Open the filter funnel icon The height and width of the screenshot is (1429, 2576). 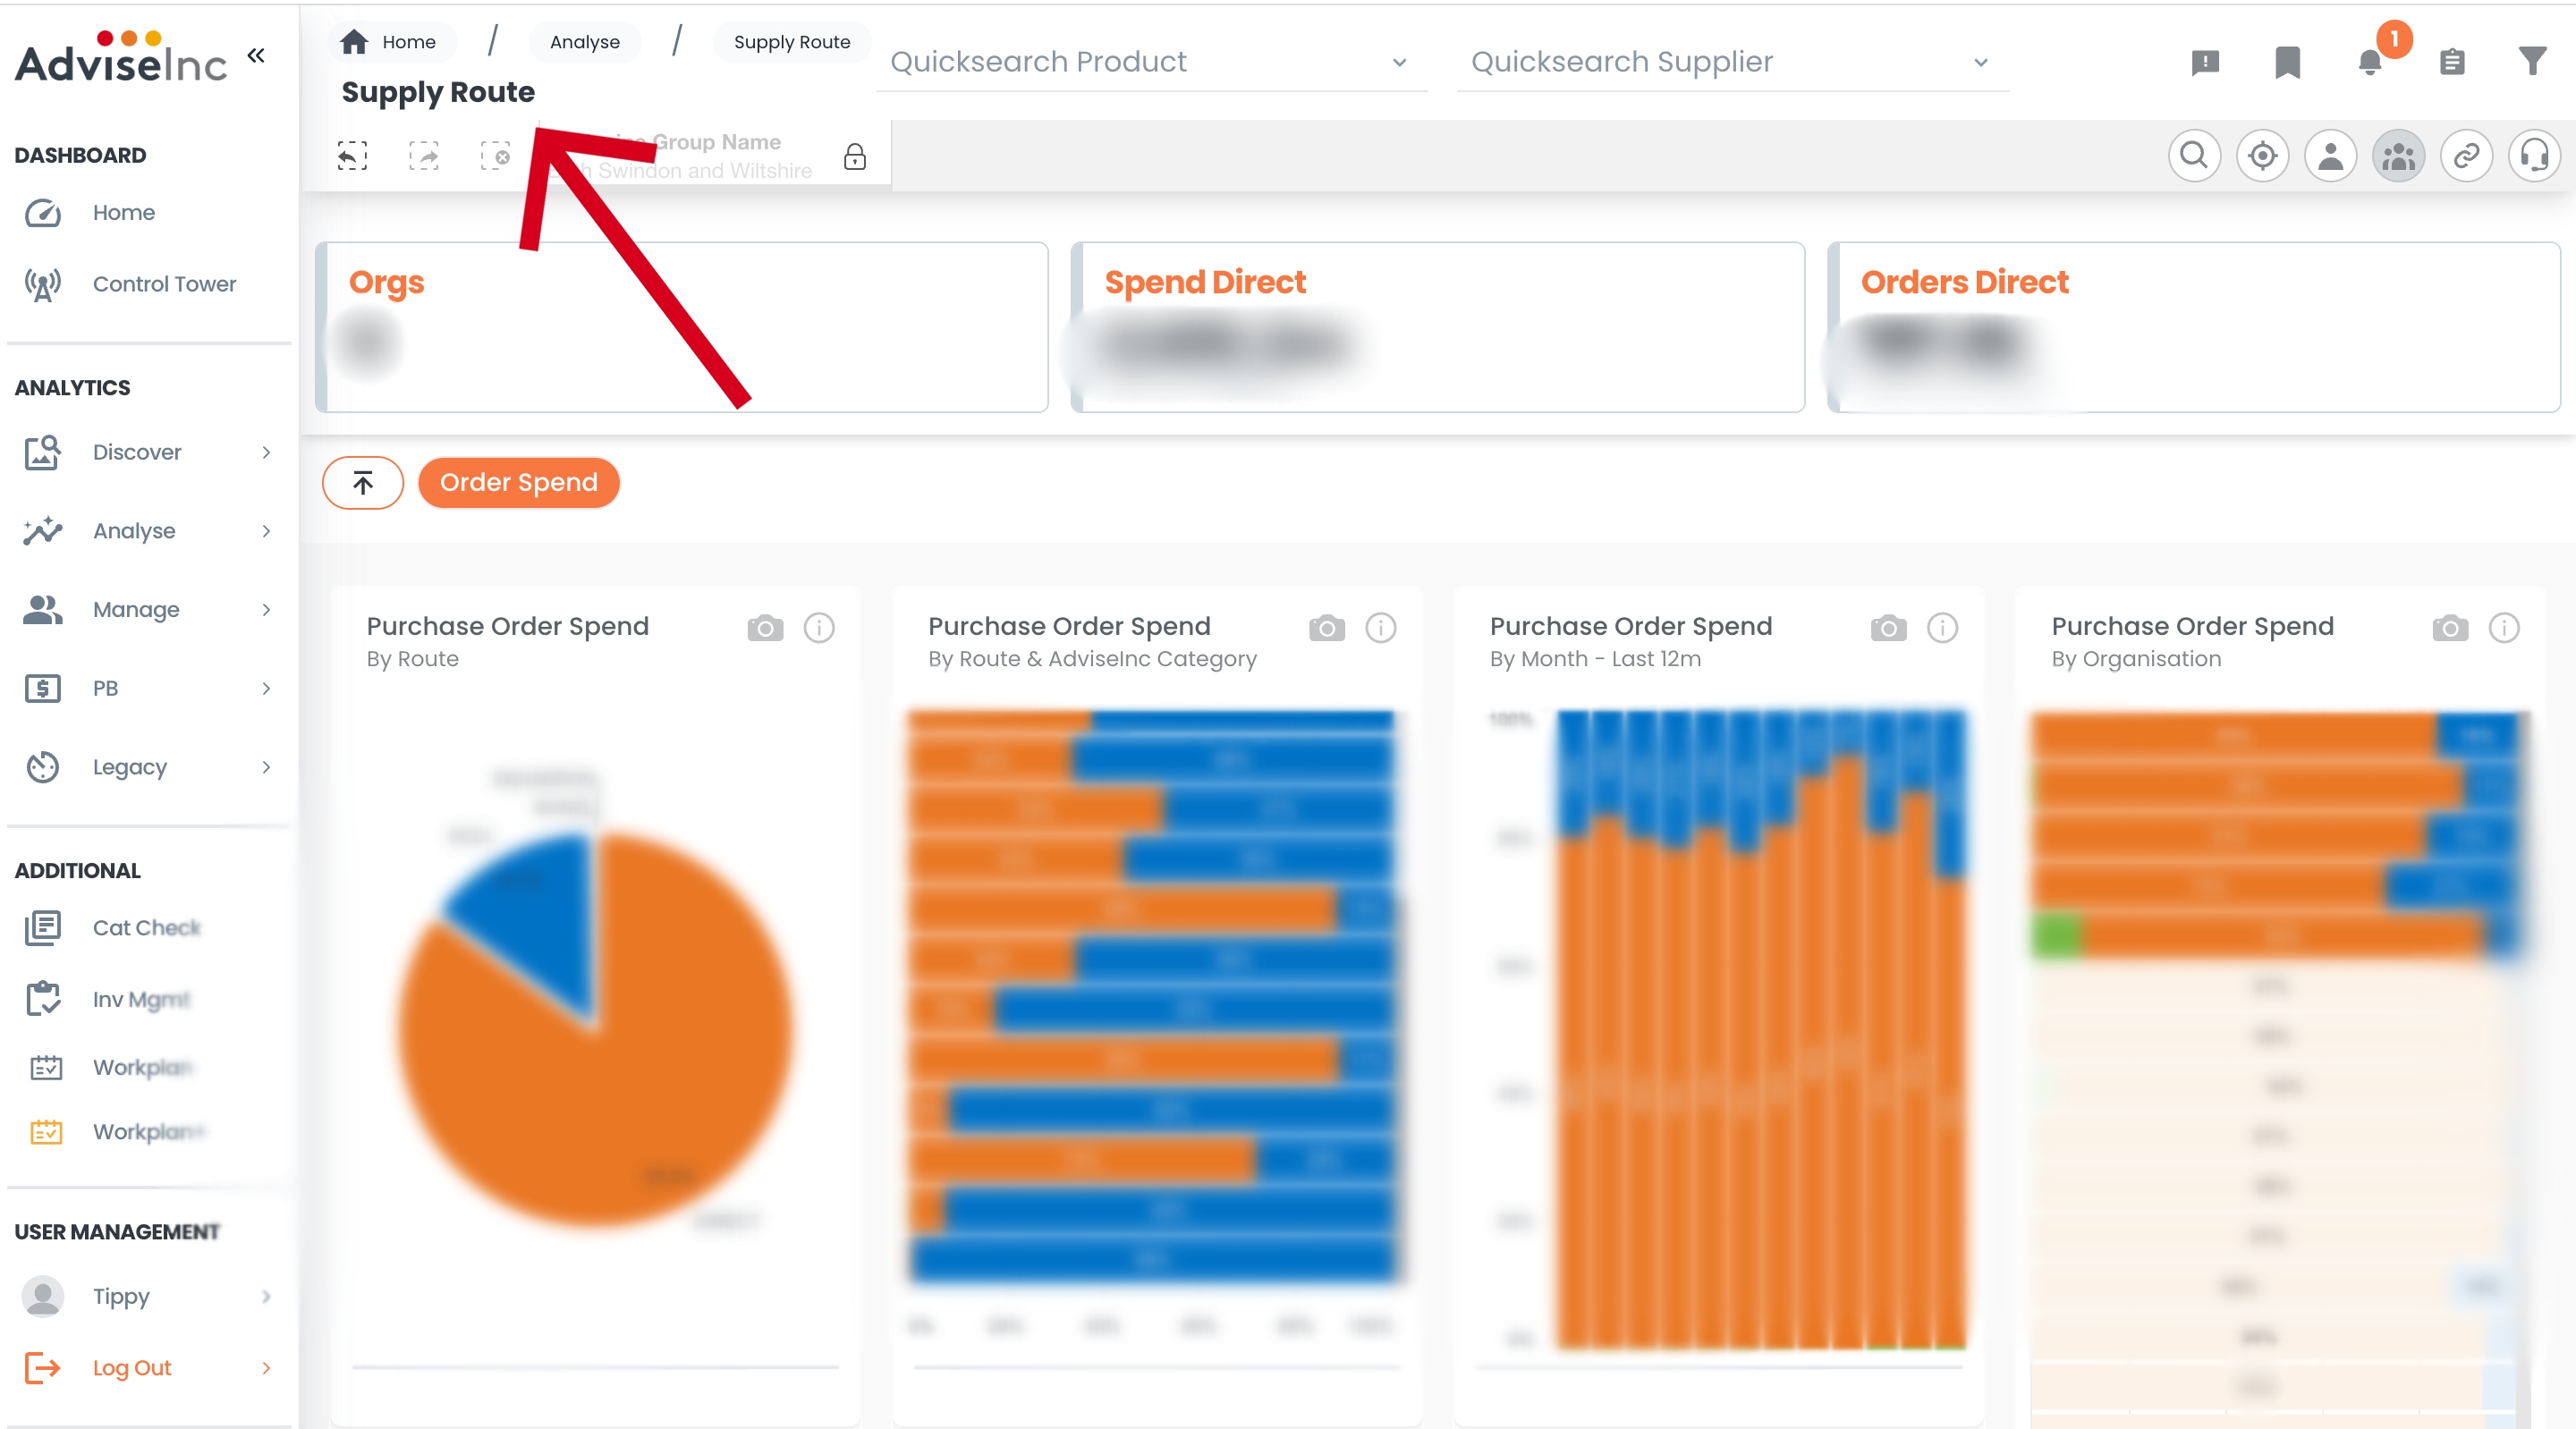[x=2532, y=62]
